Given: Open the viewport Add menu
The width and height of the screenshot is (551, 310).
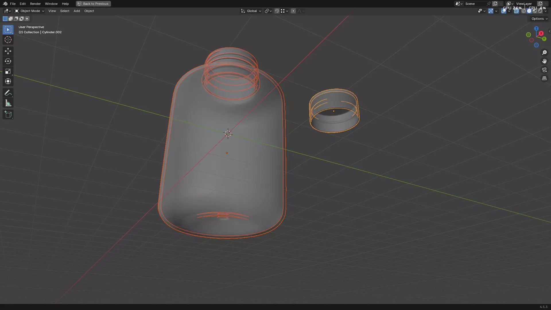Looking at the screenshot, I should pos(77,11).
